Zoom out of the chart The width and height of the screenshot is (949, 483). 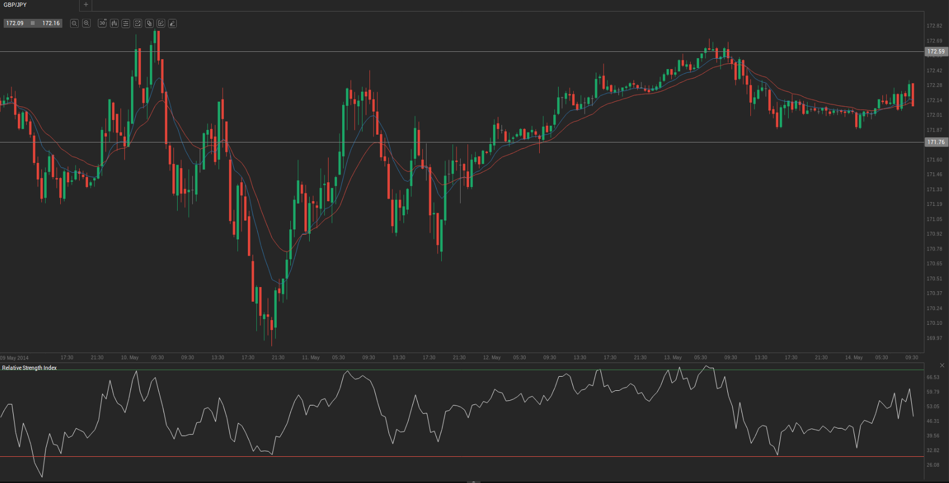coord(74,23)
